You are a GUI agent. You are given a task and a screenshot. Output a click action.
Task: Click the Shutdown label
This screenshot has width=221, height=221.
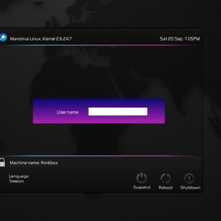(190, 187)
